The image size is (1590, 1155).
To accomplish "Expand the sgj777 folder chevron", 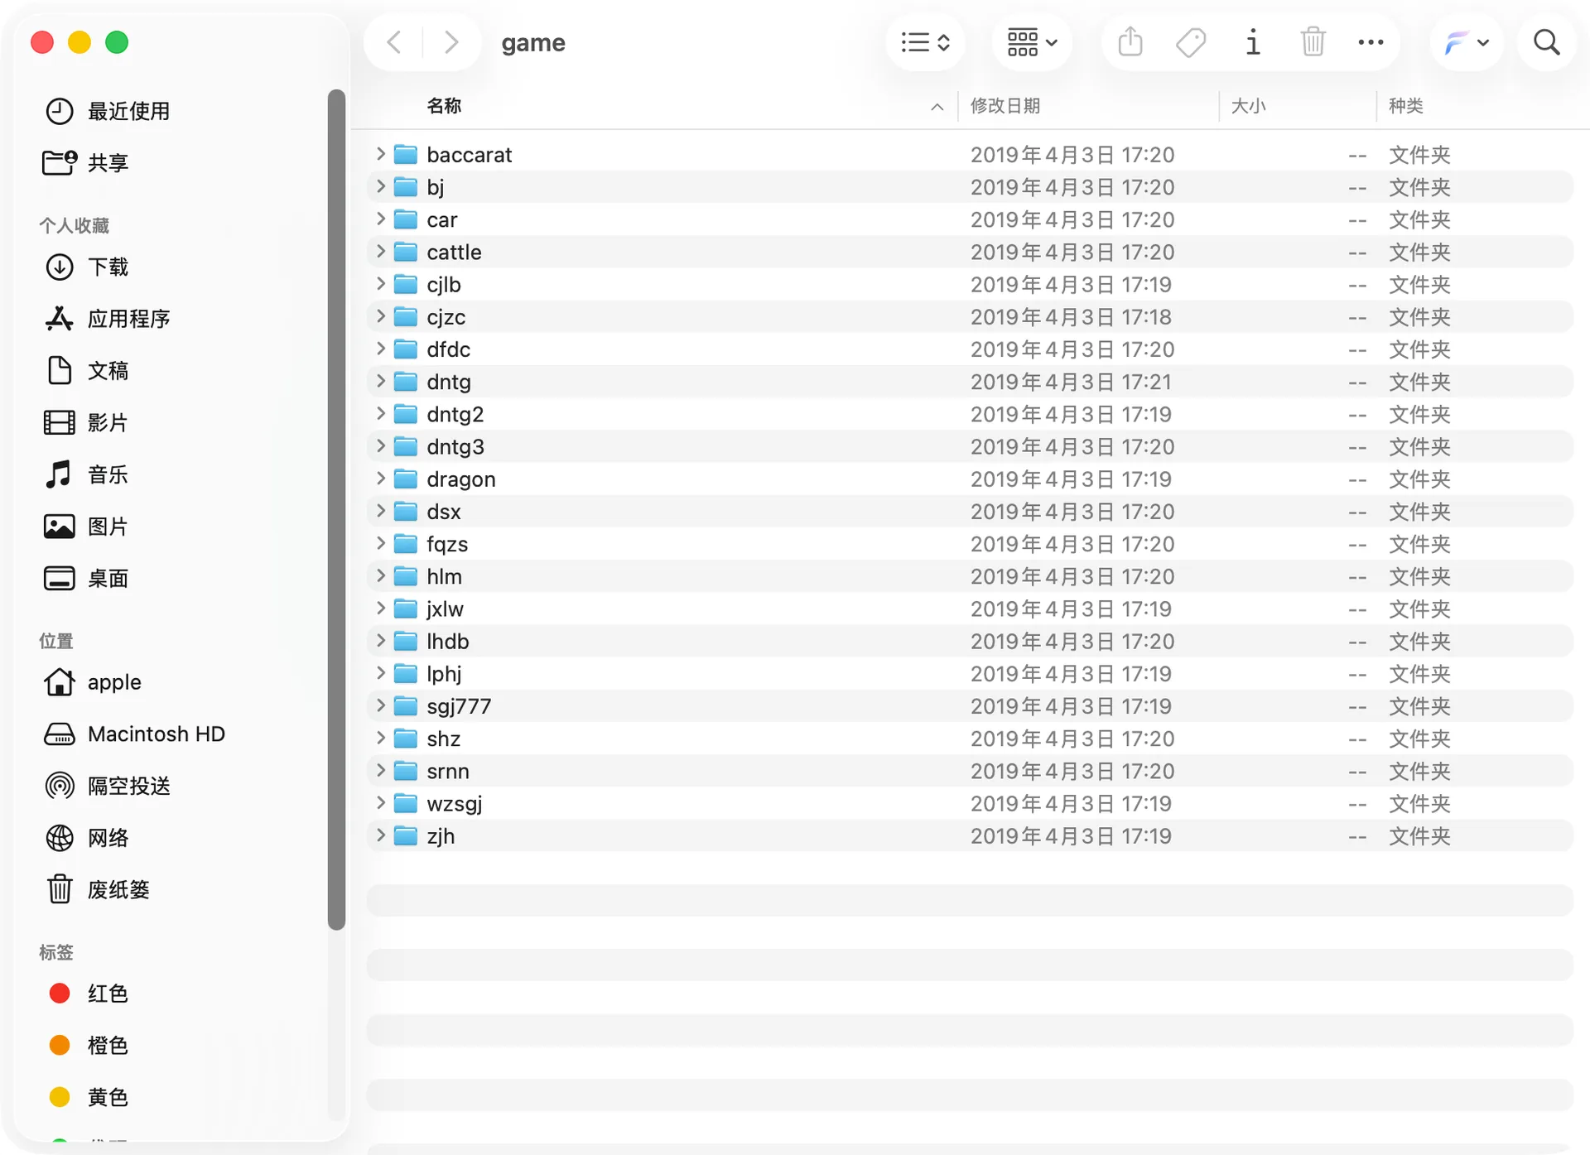I will [381, 705].
